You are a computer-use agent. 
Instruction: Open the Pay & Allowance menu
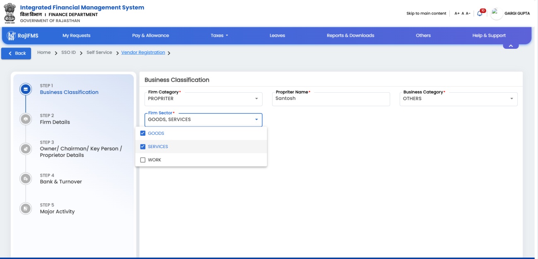pos(151,36)
